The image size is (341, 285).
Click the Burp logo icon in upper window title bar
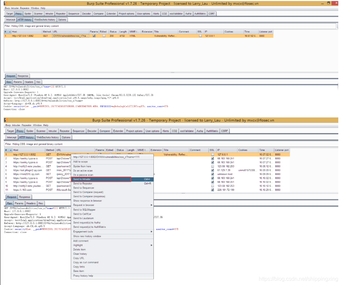point(6,3)
